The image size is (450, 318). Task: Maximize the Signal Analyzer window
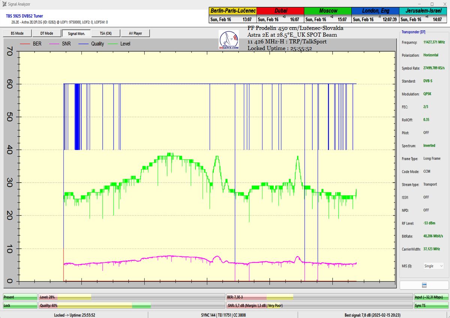432,4
